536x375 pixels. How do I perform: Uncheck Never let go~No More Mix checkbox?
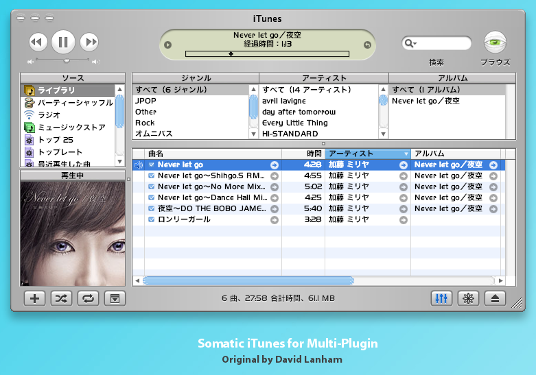coord(152,186)
